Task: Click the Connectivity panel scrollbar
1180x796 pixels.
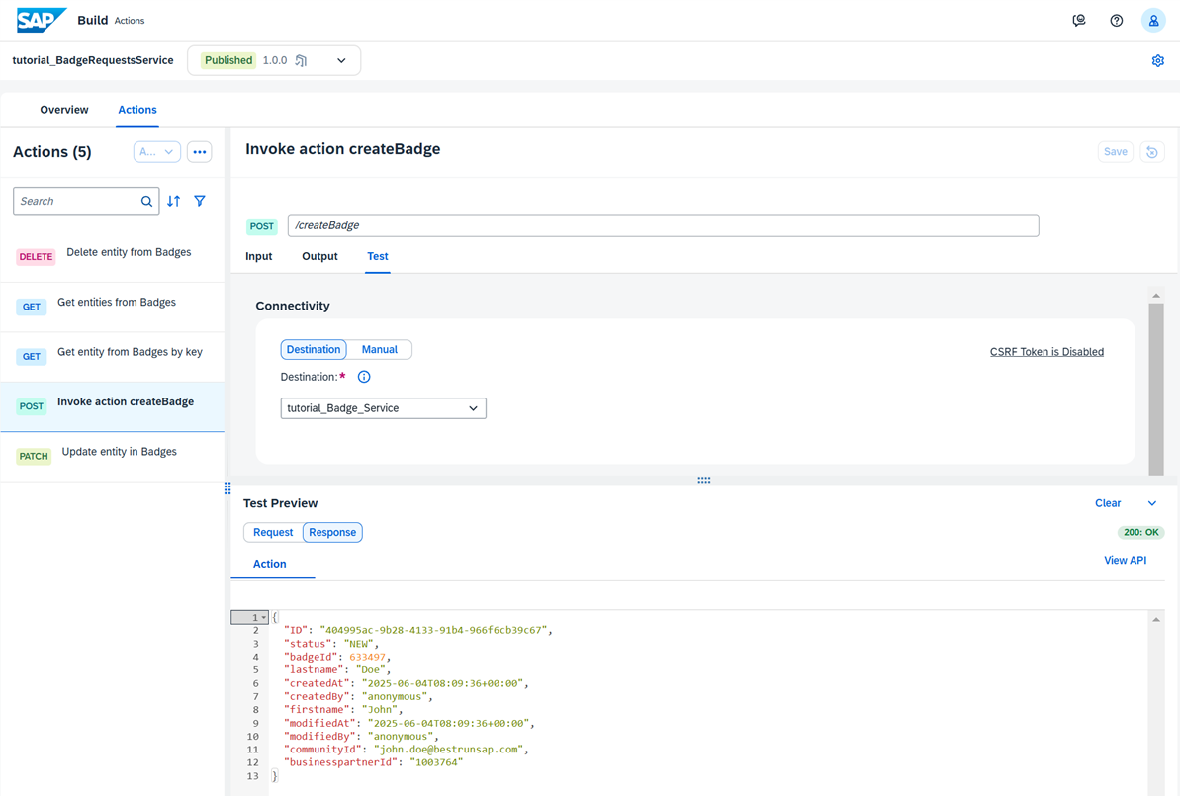Action: 1156,389
